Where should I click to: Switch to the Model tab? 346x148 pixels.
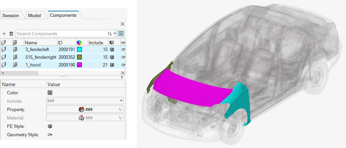pyautogui.click(x=35, y=15)
